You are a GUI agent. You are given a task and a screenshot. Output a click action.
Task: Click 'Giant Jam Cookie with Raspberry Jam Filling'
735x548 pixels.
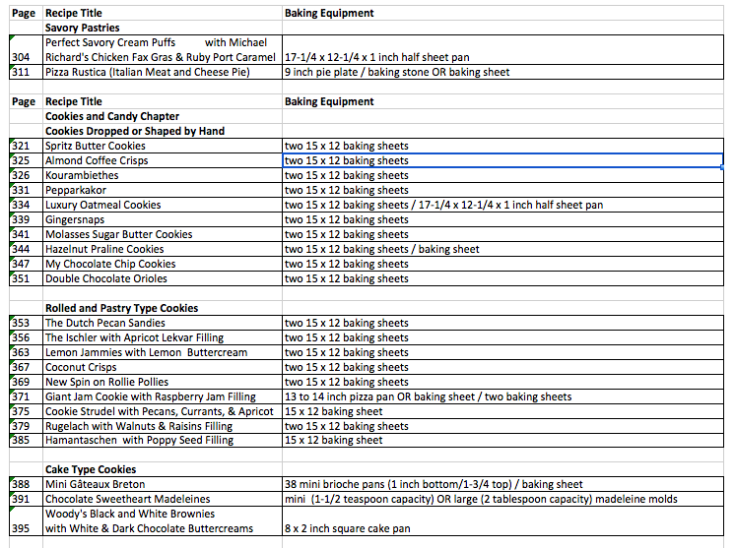(163, 396)
